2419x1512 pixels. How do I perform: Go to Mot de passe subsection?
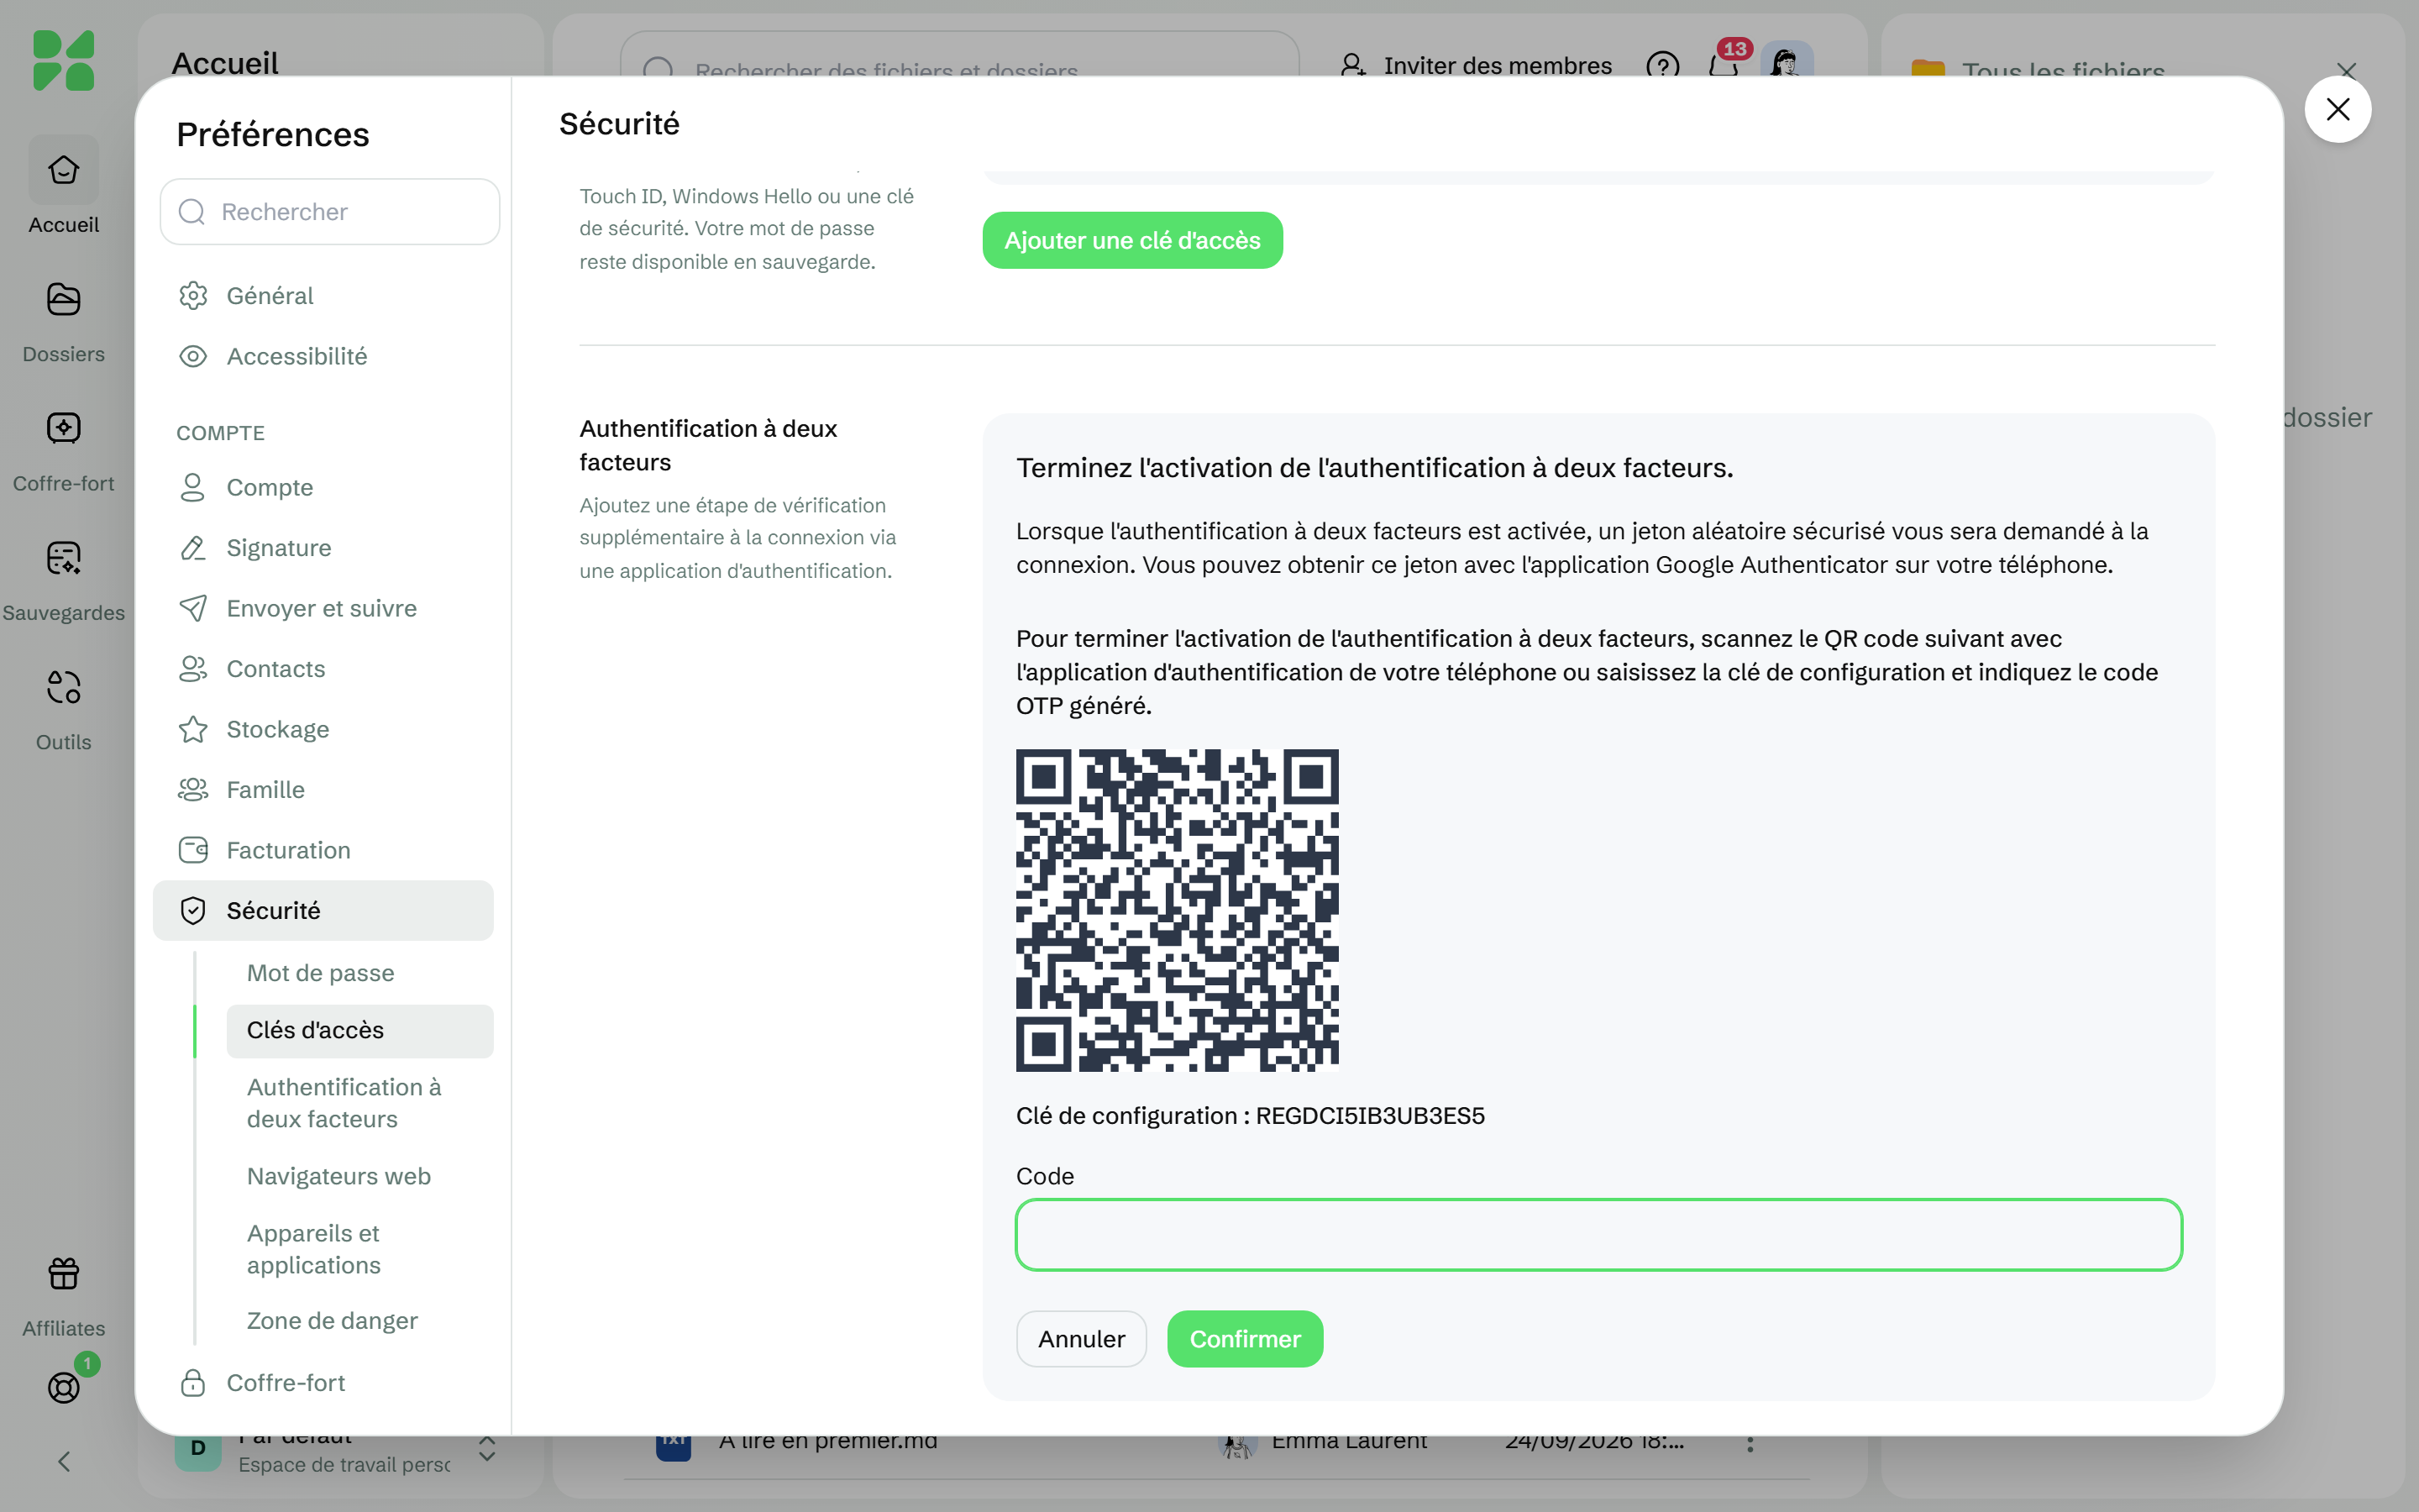coord(359,973)
